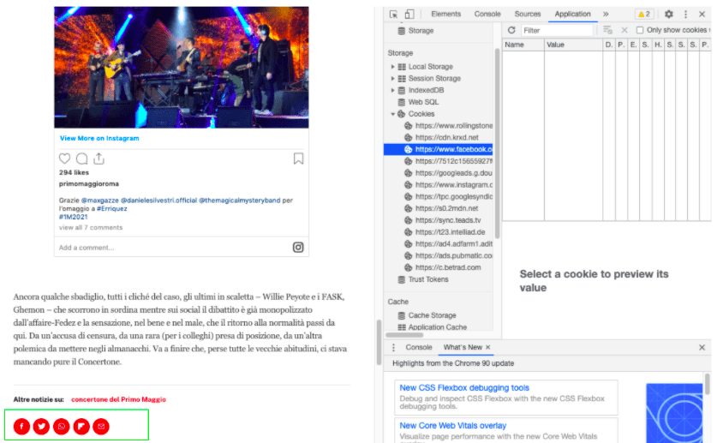The height and width of the screenshot is (443, 717).
Task: Click the cookie Filter input field
Action: tap(557, 30)
